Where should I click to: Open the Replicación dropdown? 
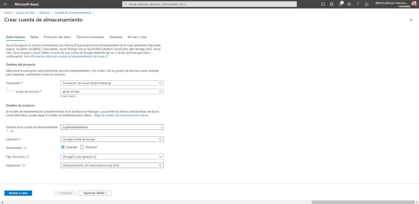[112, 165]
